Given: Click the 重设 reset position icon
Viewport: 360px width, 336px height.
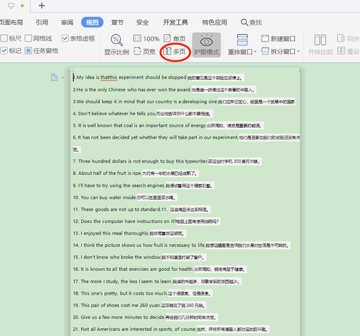Looking at the screenshot, I should (x=341, y=51).
